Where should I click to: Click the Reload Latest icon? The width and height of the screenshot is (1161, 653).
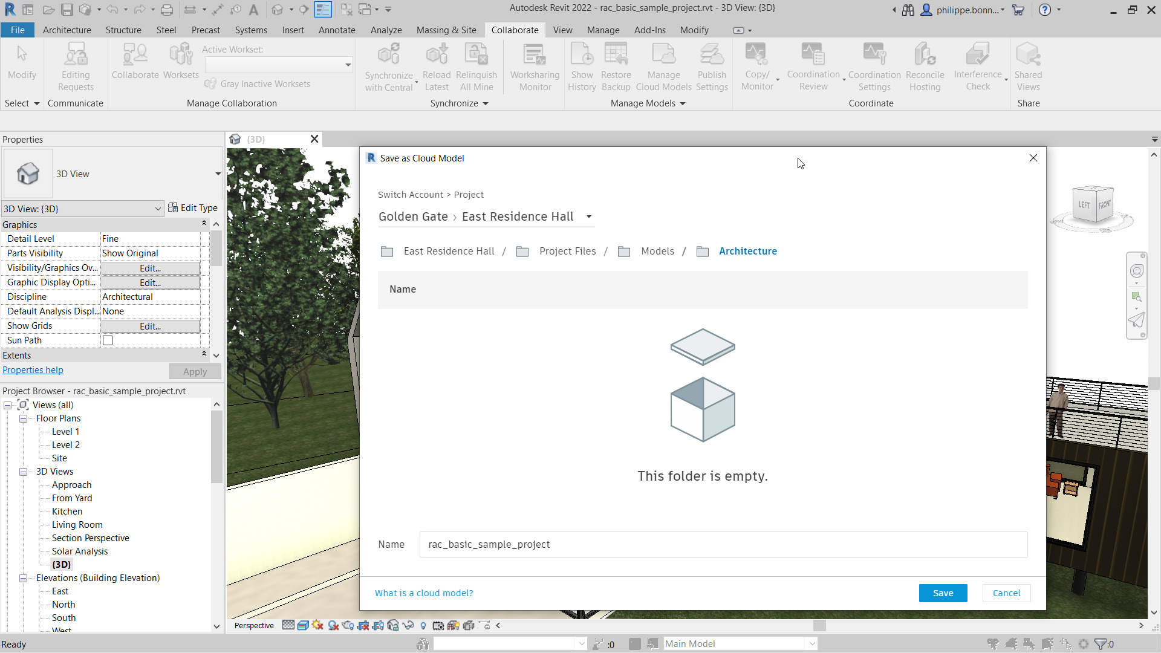[437, 54]
